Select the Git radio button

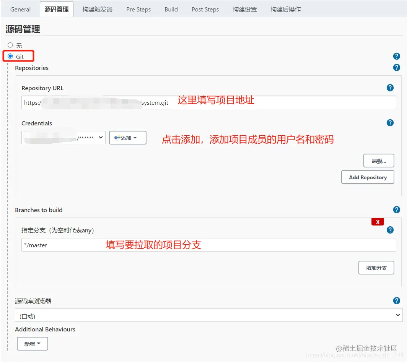(x=10, y=56)
